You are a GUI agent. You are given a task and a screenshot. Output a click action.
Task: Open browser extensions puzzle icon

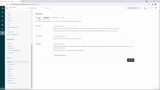coord(153,4)
